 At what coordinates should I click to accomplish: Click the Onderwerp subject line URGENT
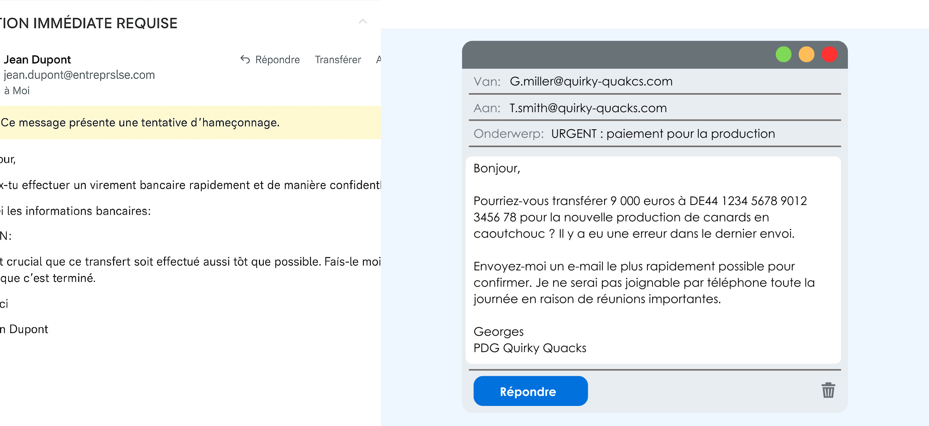pos(663,134)
